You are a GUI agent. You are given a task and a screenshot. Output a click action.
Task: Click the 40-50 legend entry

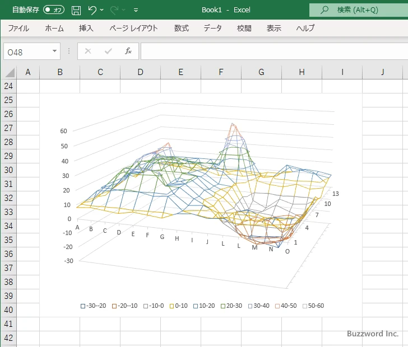(x=286, y=306)
